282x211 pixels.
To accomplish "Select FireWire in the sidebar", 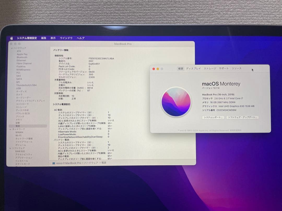I will tap(21, 67).
